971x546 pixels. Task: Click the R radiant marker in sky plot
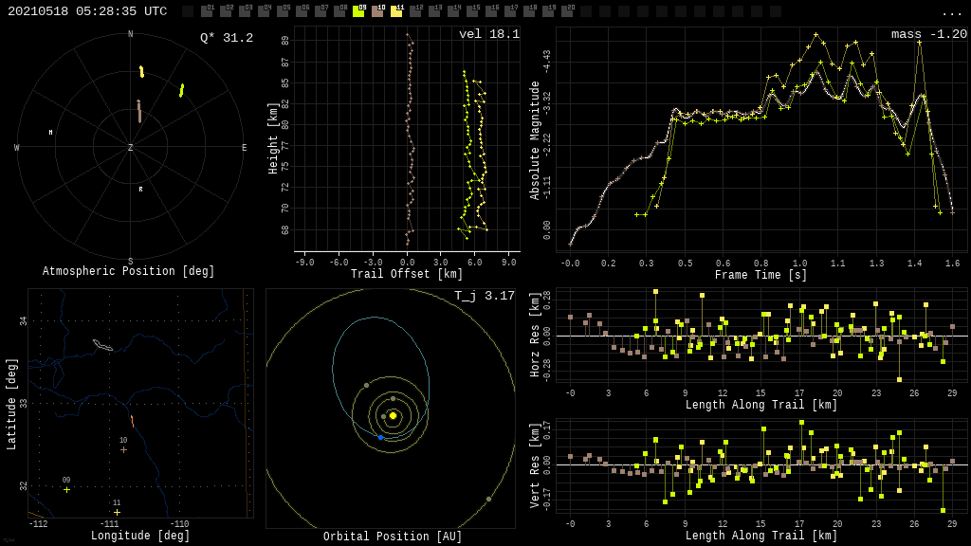(140, 190)
